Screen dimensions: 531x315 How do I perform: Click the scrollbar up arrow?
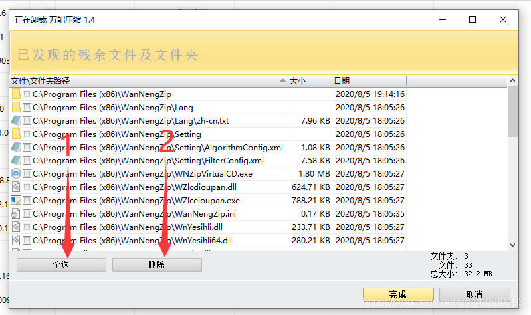tap(512, 80)
